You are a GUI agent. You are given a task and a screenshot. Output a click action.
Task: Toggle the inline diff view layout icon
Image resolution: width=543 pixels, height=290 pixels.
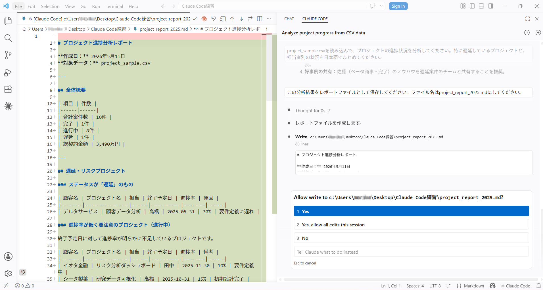(x=260, y=19)
